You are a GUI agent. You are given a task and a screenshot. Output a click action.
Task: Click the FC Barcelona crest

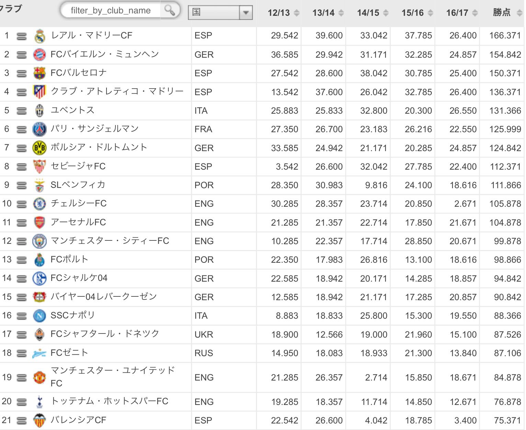point(39,73)
